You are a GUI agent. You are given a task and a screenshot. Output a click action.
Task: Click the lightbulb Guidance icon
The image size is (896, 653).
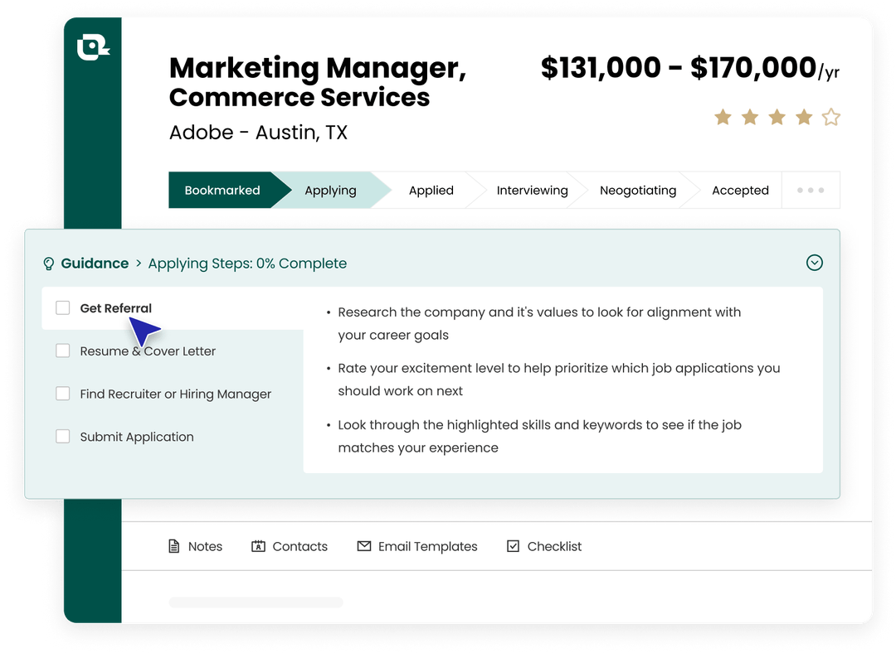[x=48, y=263]
